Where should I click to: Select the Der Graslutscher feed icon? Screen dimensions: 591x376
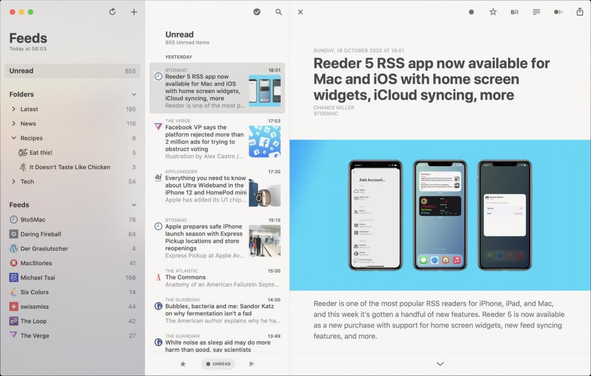pyautogui.click(x=14, y=249)
